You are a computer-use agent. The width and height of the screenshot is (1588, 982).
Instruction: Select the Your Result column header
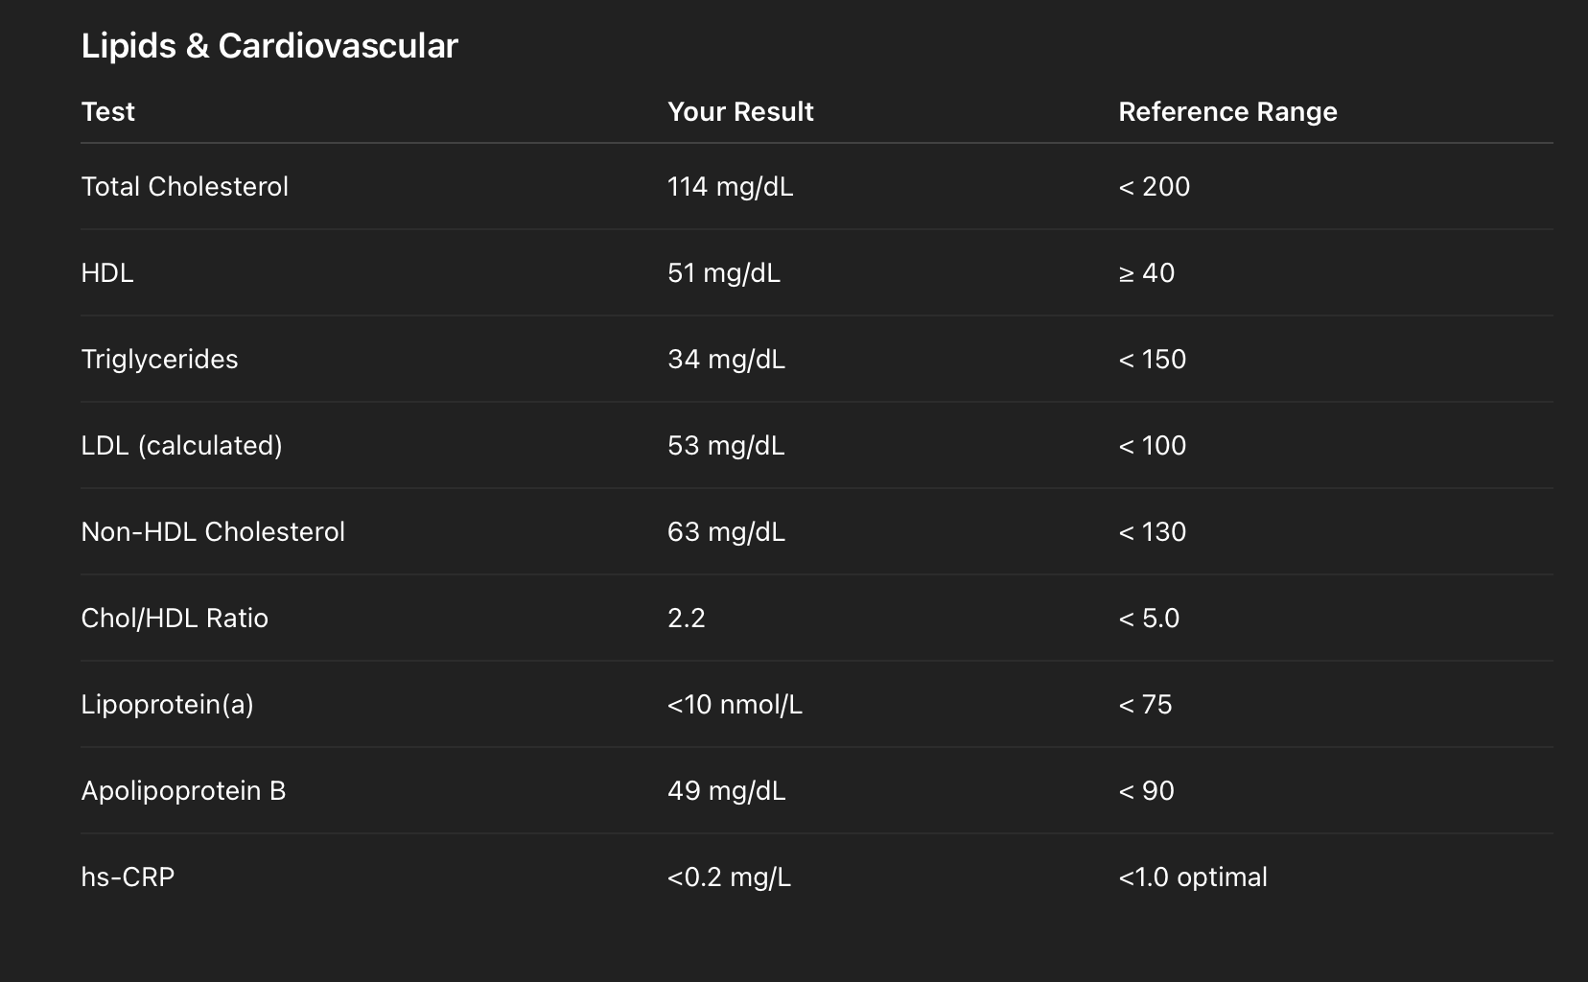740,112
